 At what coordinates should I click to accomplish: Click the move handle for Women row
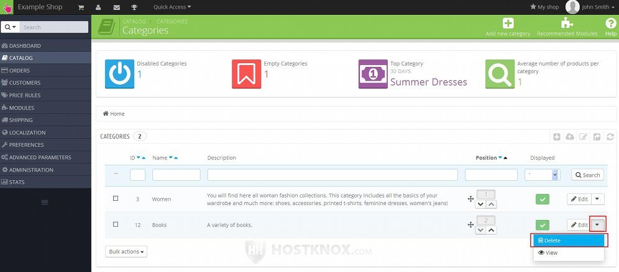click(x=470, y=199)
